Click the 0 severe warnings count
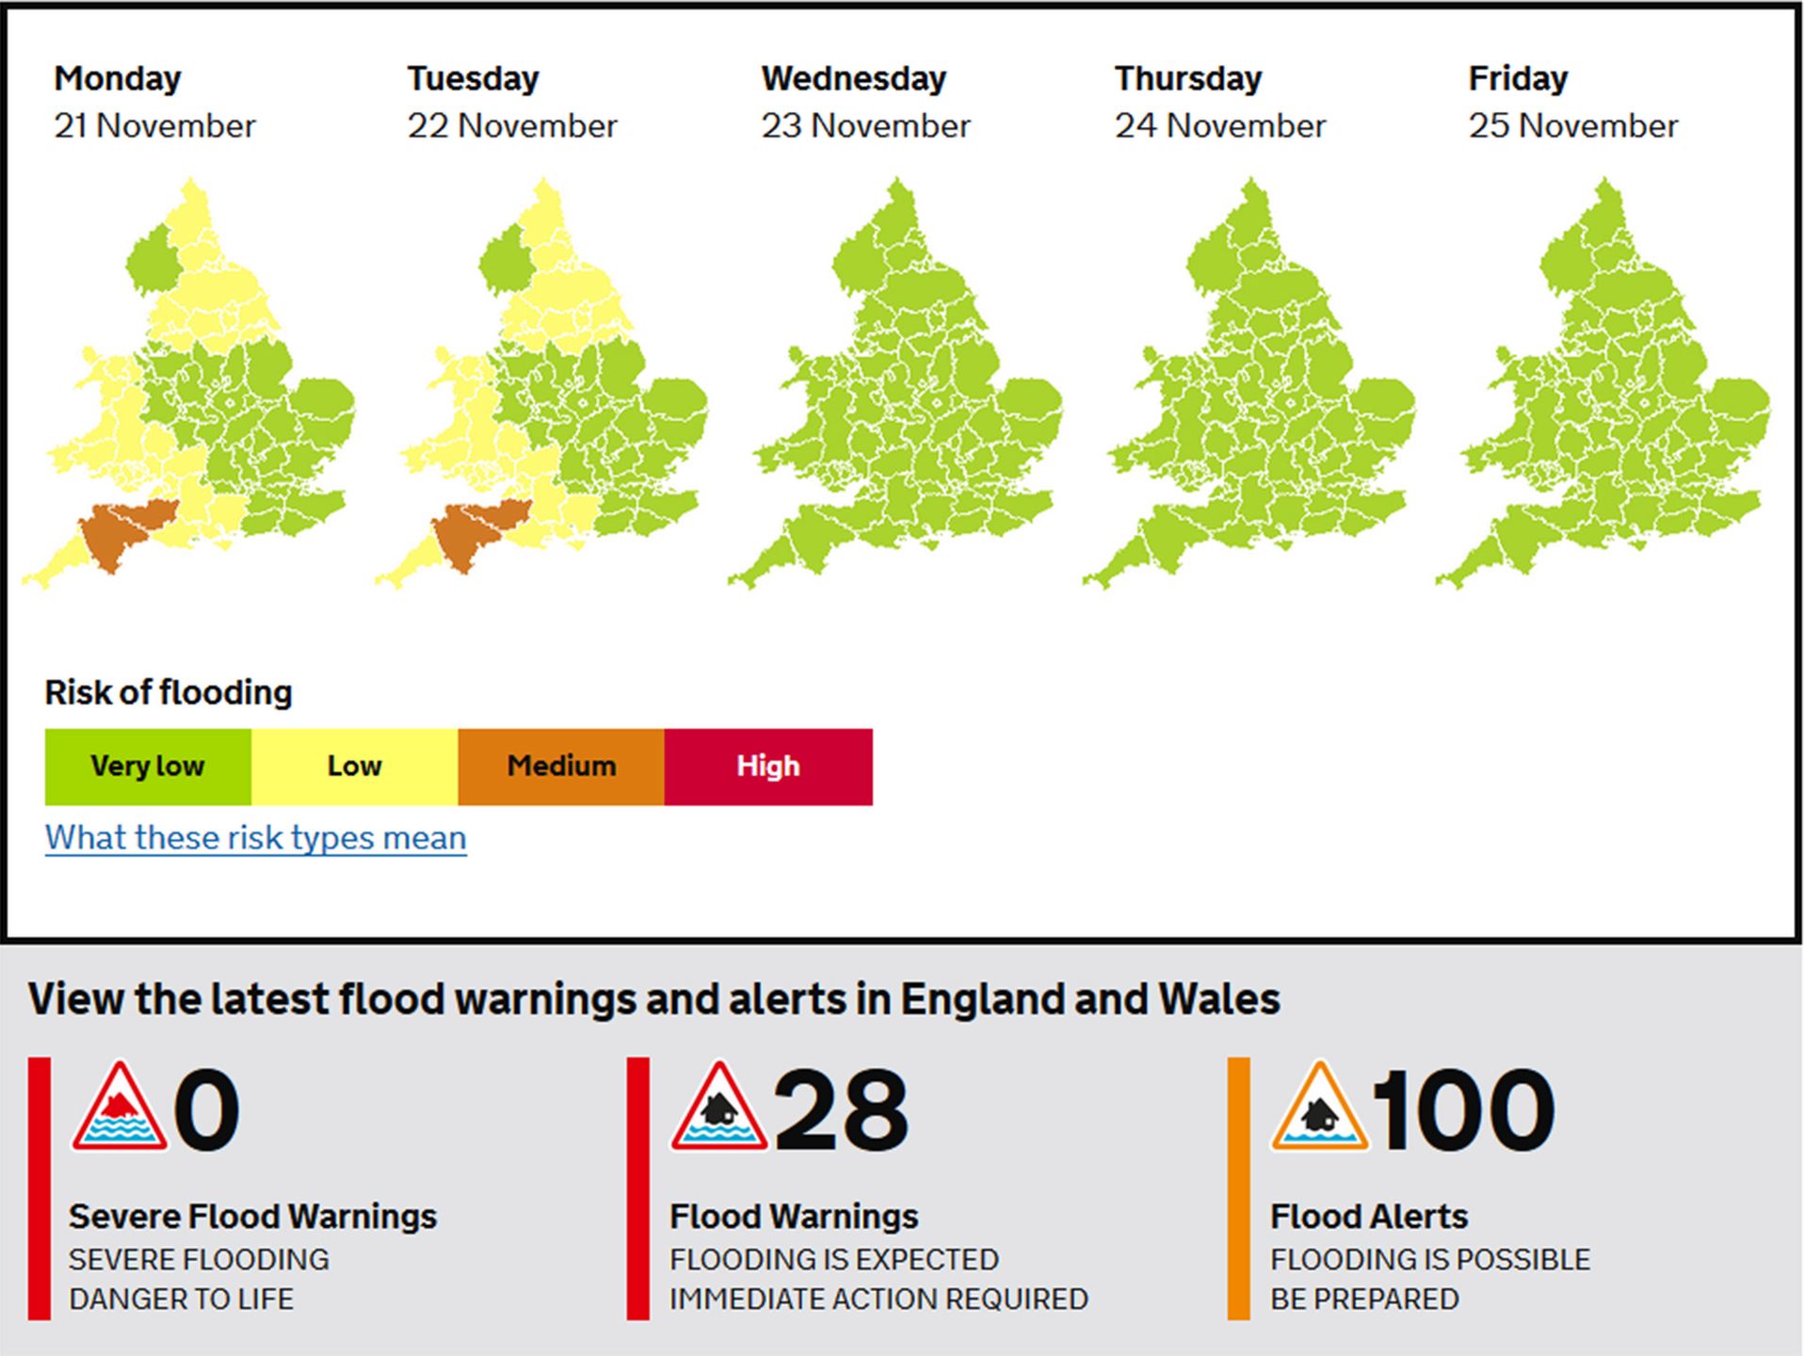Image resolution: width=1804 pixels, height=1356 pixels. (207, 1111)
